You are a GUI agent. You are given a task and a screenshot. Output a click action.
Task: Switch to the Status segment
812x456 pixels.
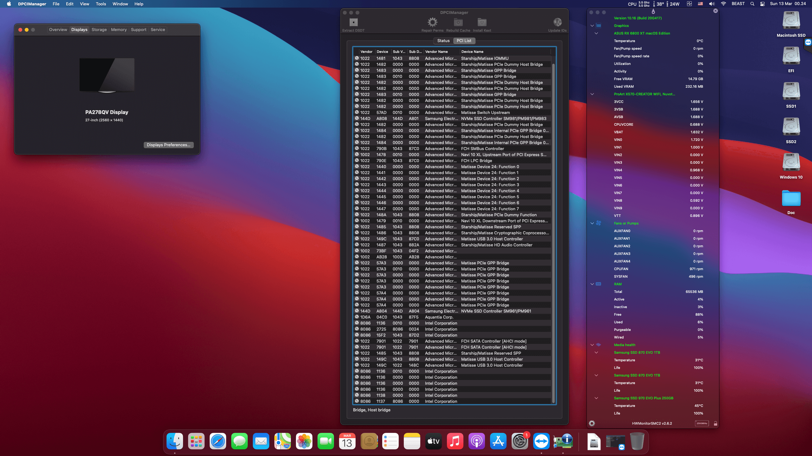[x=443, y=41]
